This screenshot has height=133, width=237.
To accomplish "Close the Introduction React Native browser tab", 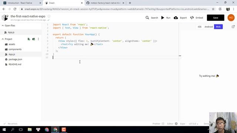I will pos(40,3).
